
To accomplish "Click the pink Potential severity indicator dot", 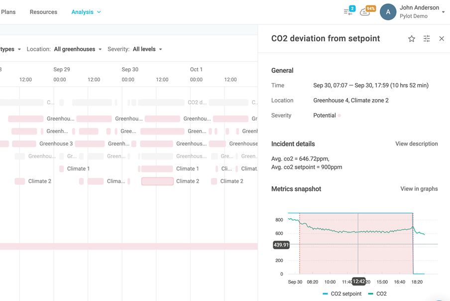I will click(339, 116).
